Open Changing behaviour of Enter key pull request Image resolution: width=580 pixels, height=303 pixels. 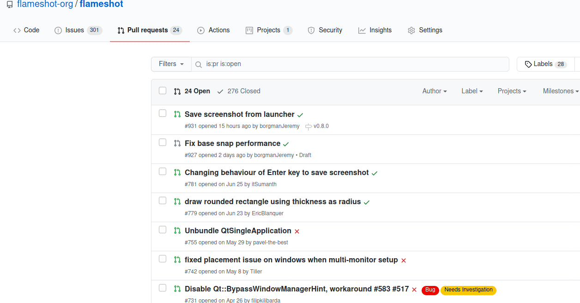277,172
